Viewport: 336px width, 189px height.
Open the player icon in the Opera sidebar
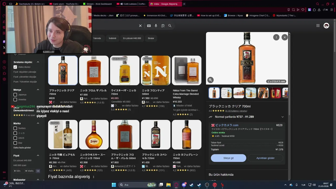(x=4, y=62)
